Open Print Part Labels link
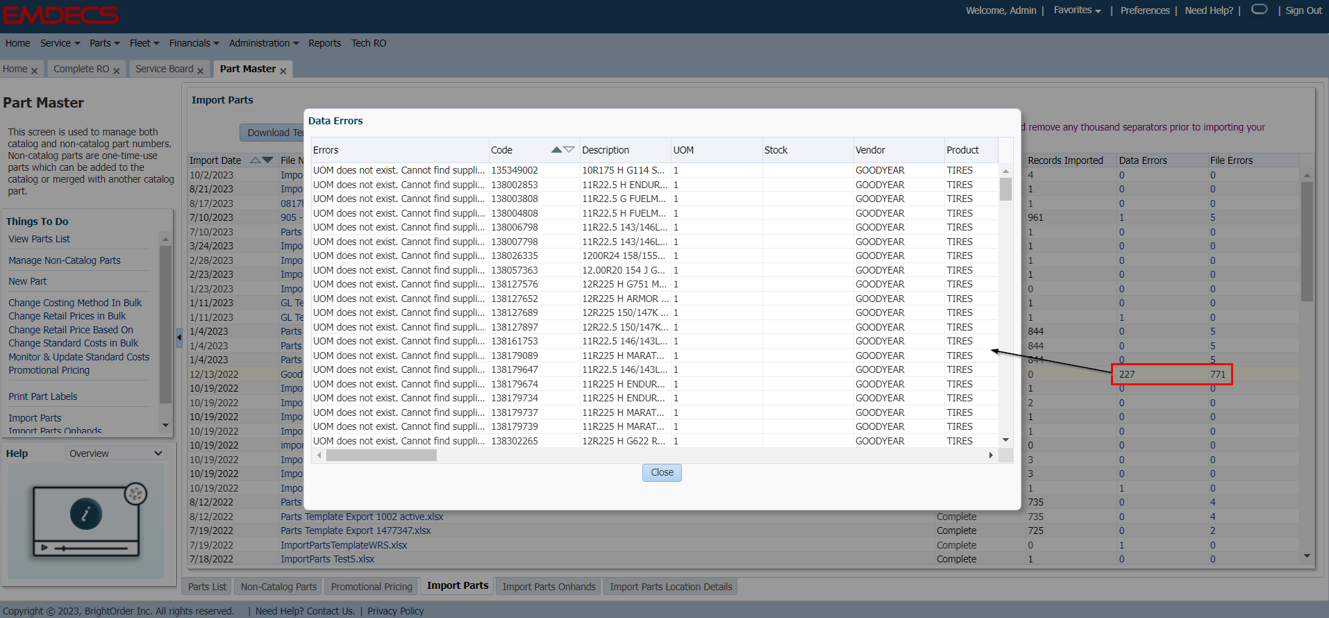The image size is (1329, 618). [x=43, y=396]
